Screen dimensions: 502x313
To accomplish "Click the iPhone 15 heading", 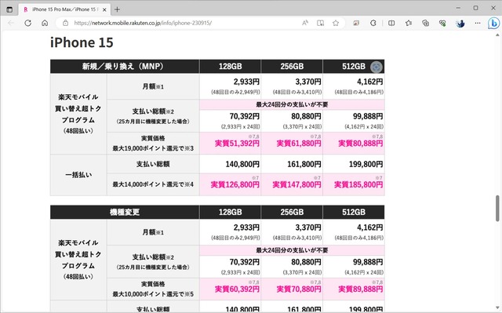I will coord(82,42).
